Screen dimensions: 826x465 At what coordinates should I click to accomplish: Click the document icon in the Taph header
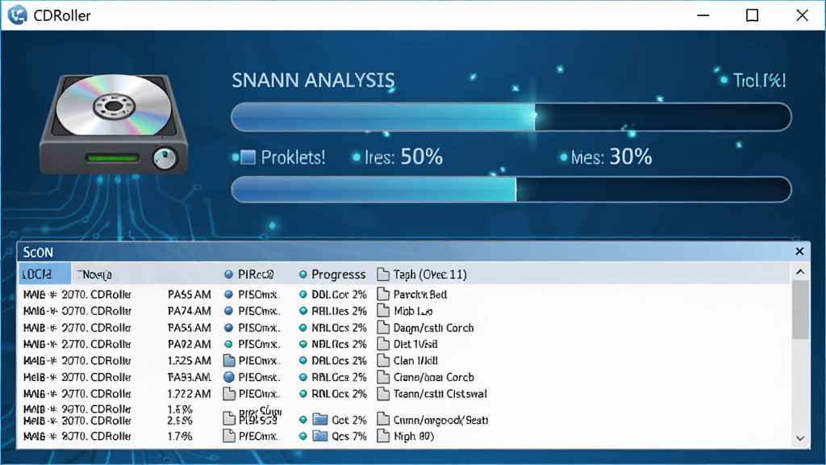(x=383, y=274)
